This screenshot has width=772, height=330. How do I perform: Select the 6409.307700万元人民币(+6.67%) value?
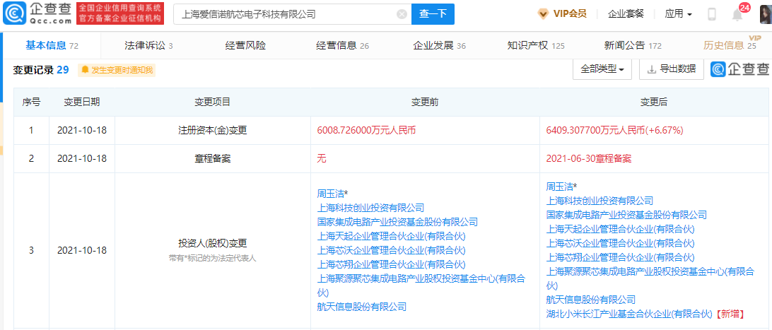click(614, 130)
